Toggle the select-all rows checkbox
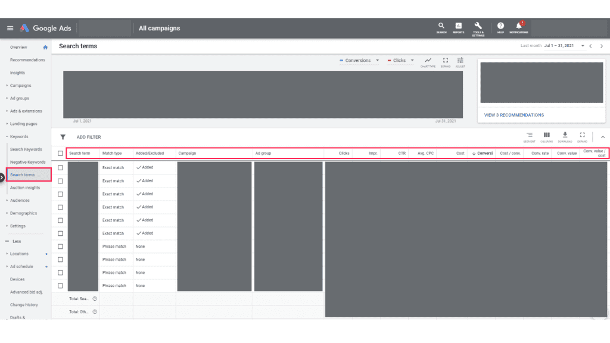Screen dimensions: 610x343 tap(60, 153)
